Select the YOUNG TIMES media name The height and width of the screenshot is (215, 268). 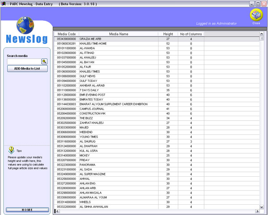(89, 137)
